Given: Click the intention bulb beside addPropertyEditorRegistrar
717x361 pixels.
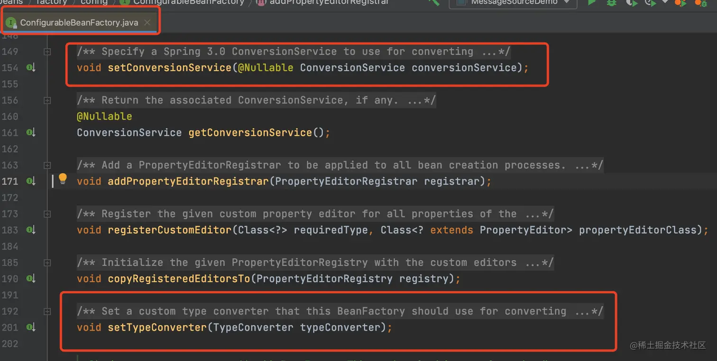Looking at the screenshot, I should point(63,178).
